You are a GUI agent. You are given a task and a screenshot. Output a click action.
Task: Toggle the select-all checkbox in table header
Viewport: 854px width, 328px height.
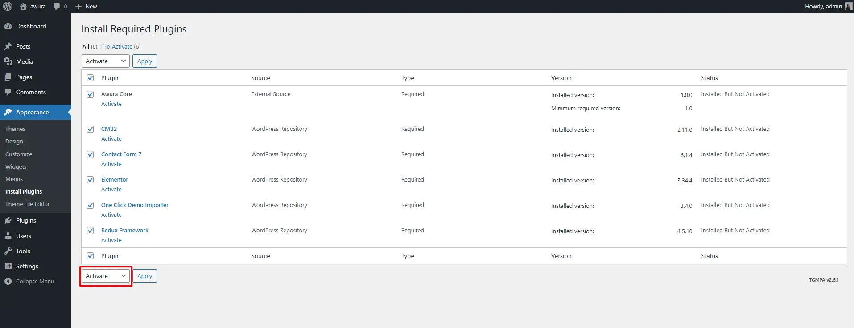coord(90,78)
